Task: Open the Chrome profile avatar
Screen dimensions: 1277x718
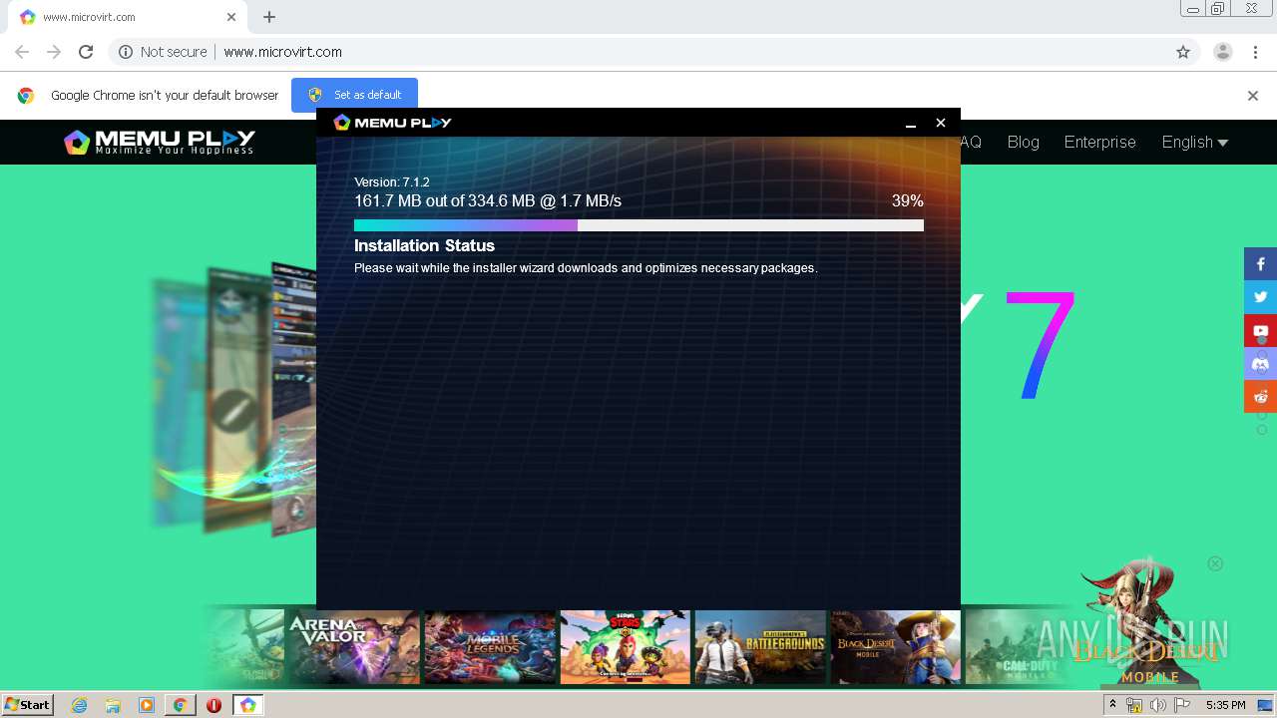Action: tap(1223, 52)
